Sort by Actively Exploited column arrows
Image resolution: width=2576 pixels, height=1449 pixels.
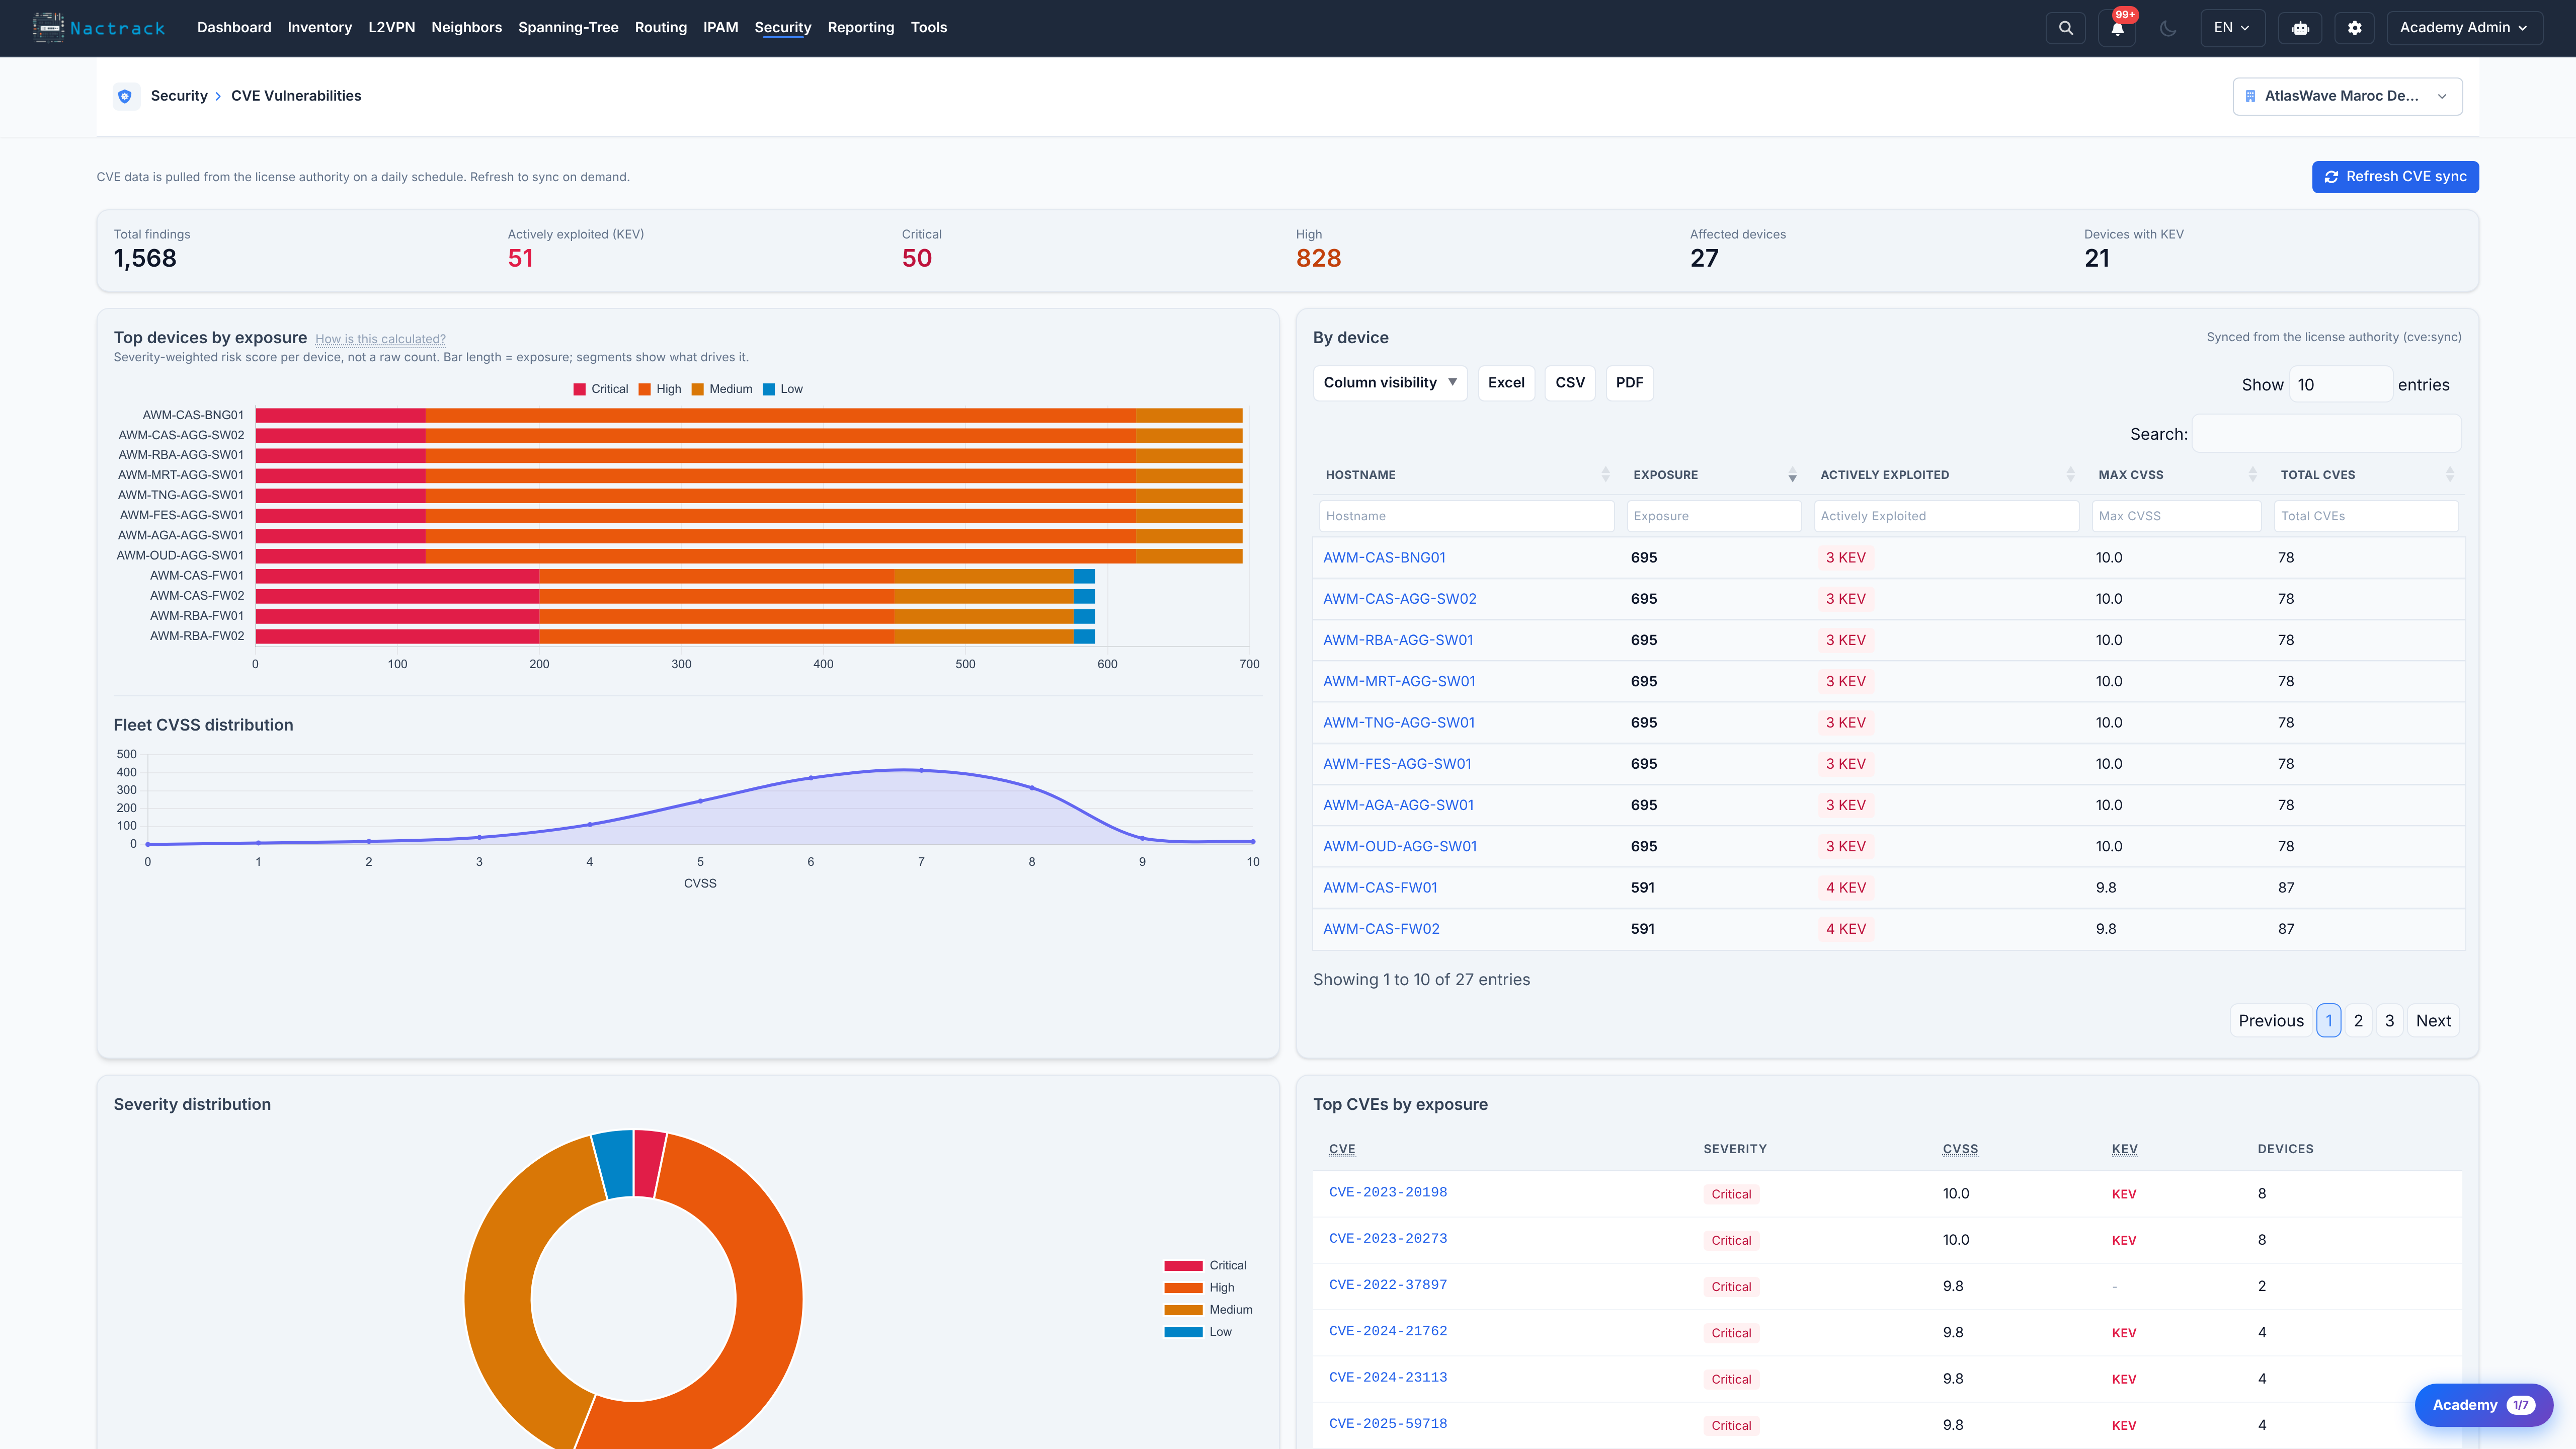[2070, 475]
